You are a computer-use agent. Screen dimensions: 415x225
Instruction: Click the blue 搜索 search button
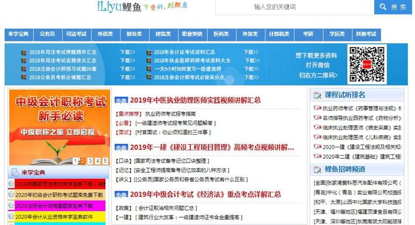click(393, 7)
